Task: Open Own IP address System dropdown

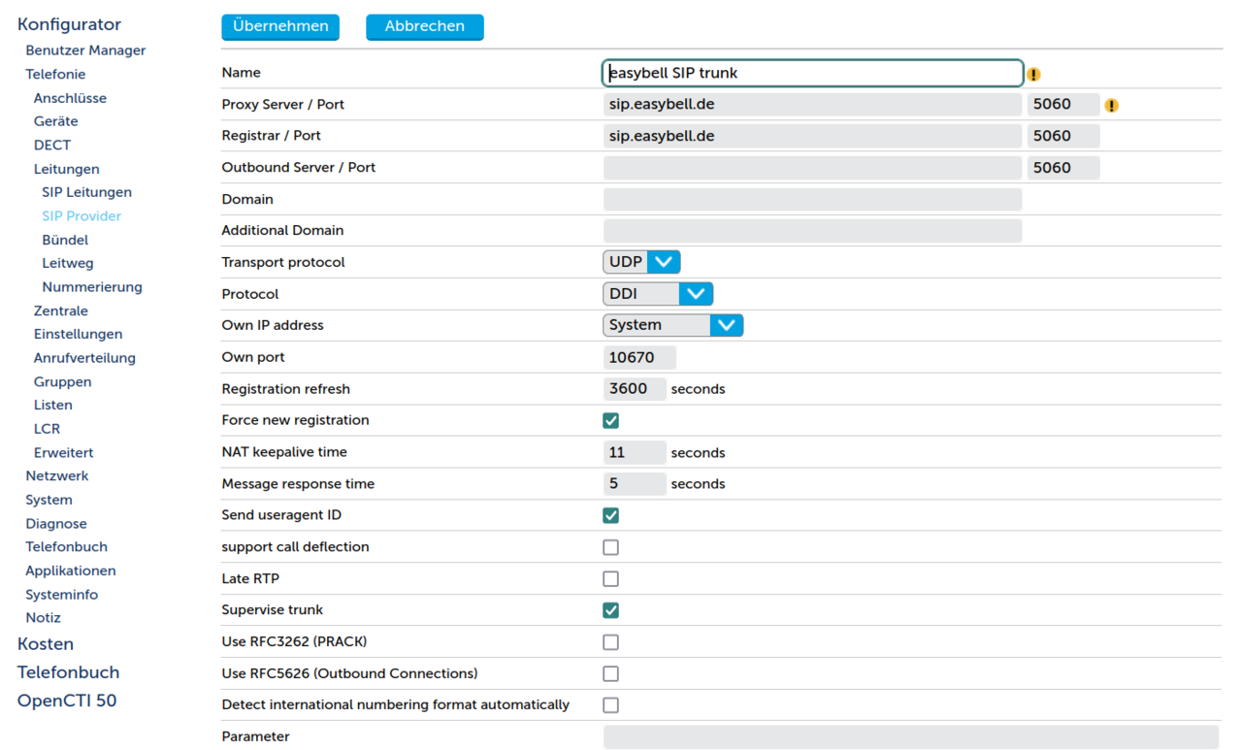Action: 672,325
